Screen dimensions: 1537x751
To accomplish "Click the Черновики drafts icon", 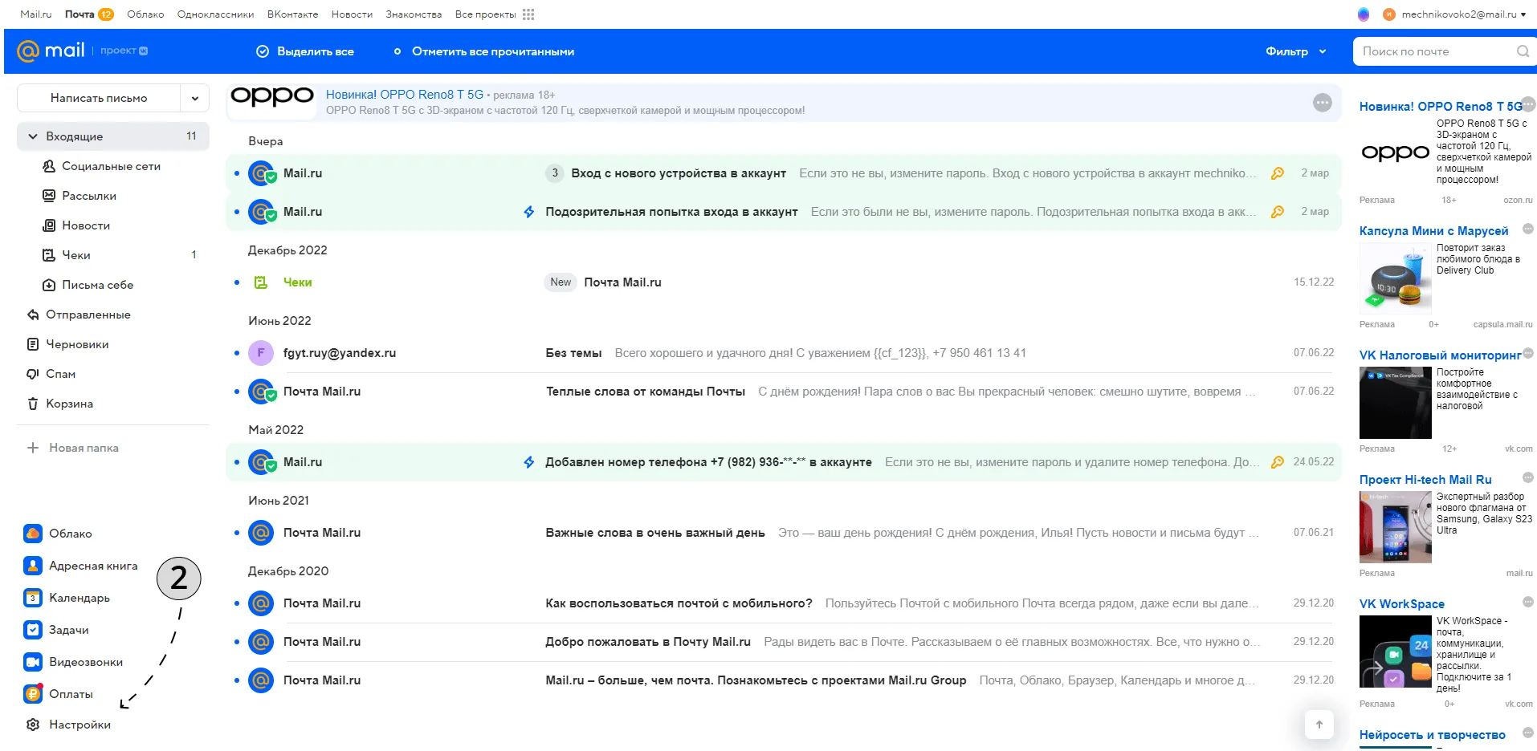I will (x=33, y=344).
